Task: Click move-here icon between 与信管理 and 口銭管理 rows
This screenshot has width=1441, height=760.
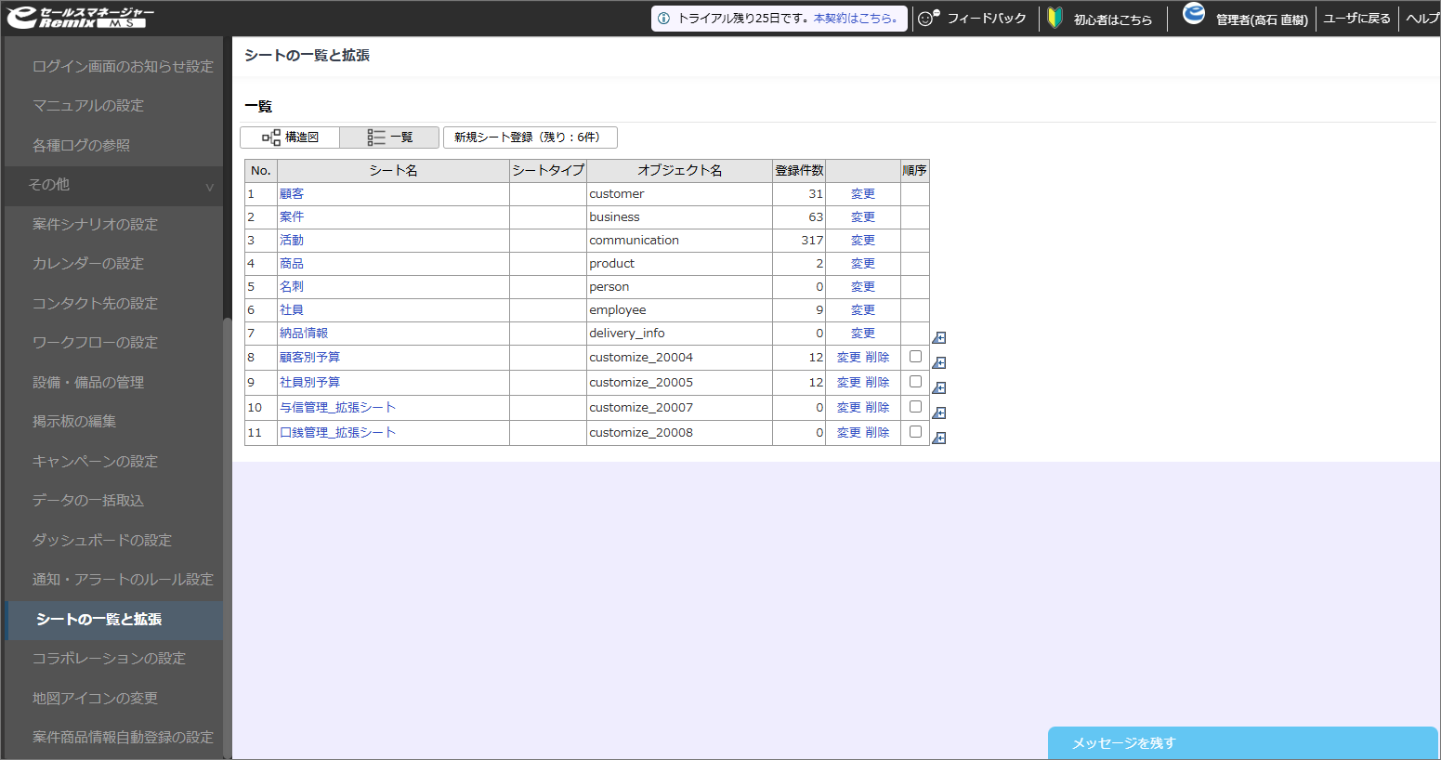Action: tap(939, 413)
